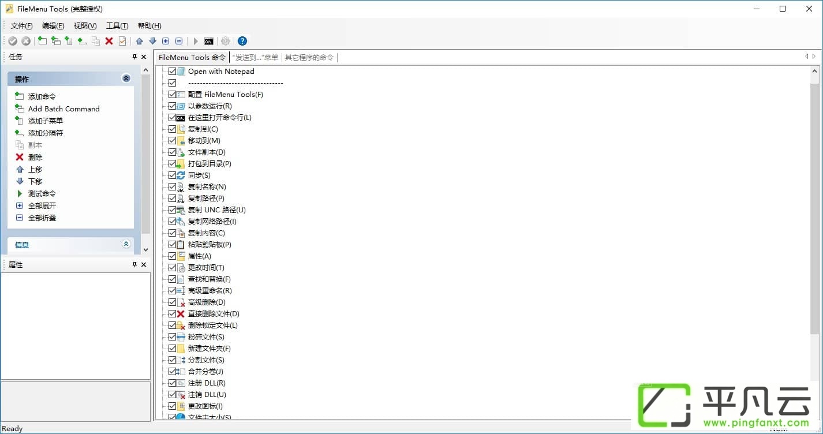
Task: Pin the 任务 panel with pushpin icon
Action: click(x=135, y=57)
